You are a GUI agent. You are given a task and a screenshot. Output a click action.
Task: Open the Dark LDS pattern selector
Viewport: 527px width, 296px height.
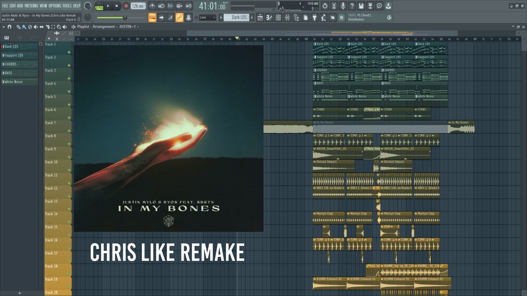(236, 17)
